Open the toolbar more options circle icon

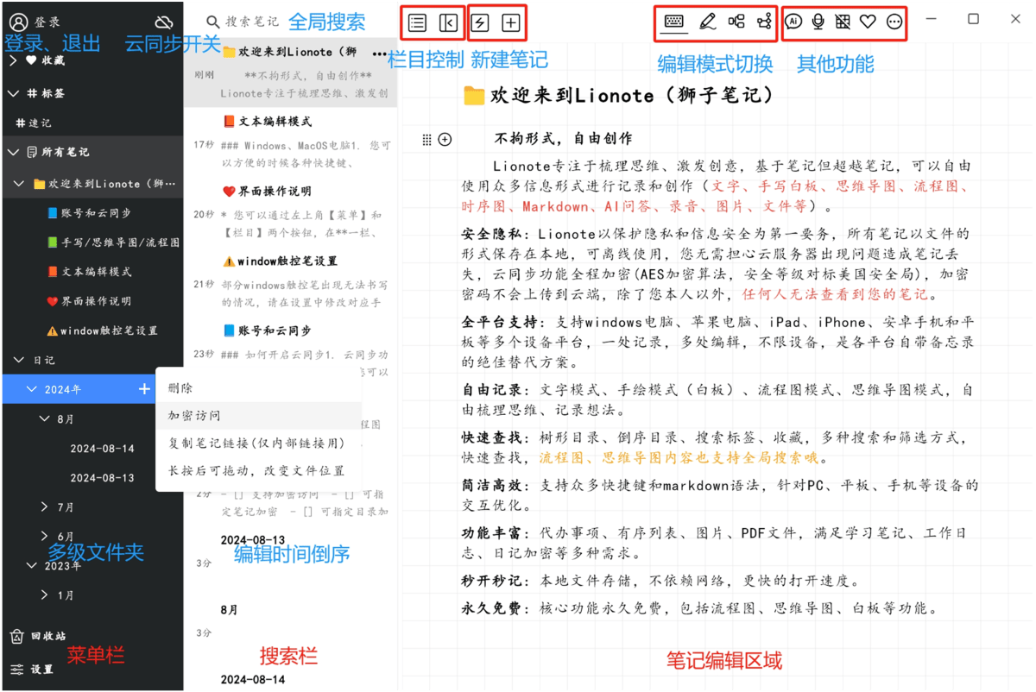pyautogui.click(x=894, y=22)
